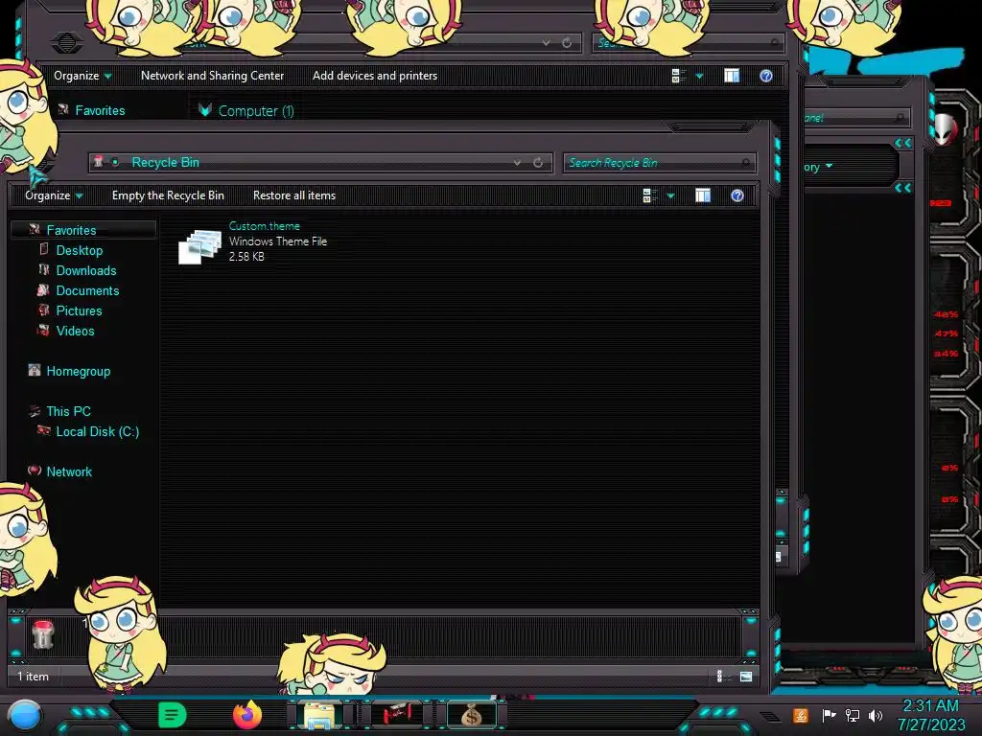Open view dropdown arrow in Network window
This screenshot has width=982, height=736.
[699, 77]
